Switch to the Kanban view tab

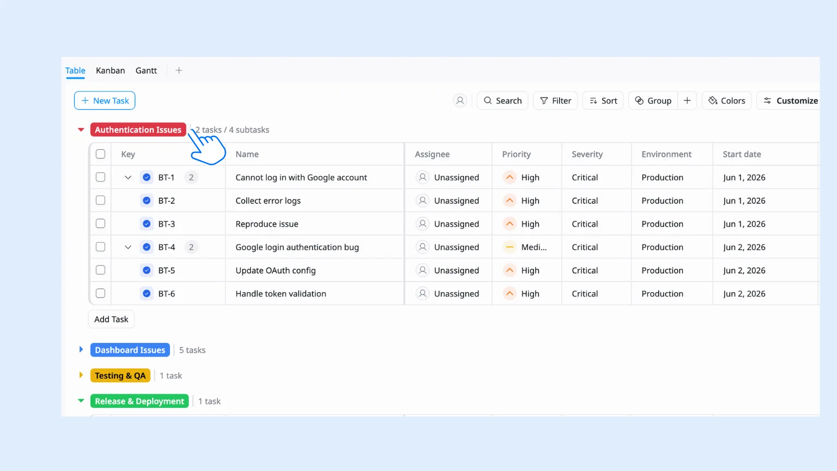110,70
